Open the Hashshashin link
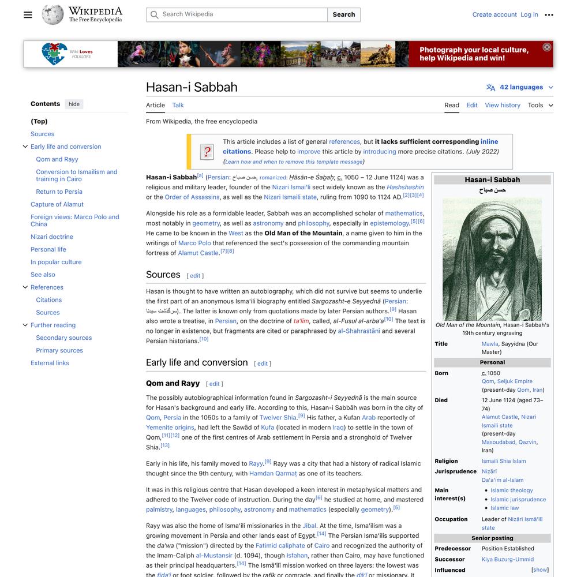 [405, 188]
